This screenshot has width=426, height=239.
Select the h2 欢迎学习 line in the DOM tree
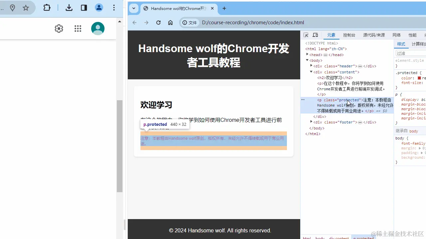coord(335,78)
